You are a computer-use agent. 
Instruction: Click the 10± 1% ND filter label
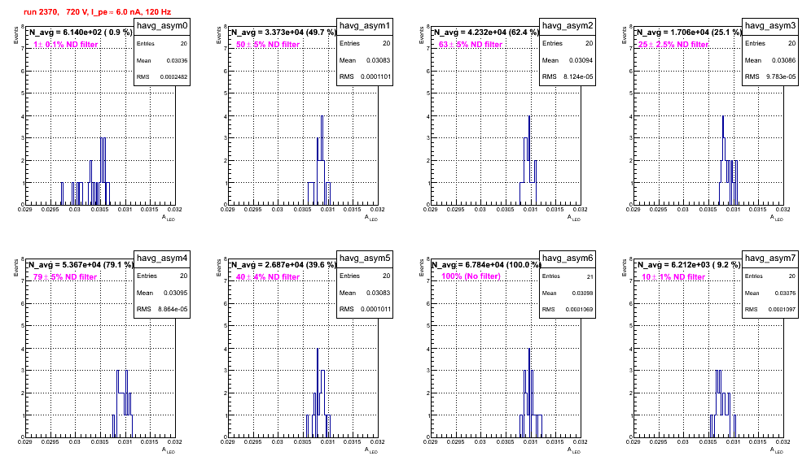click(673, 277)
